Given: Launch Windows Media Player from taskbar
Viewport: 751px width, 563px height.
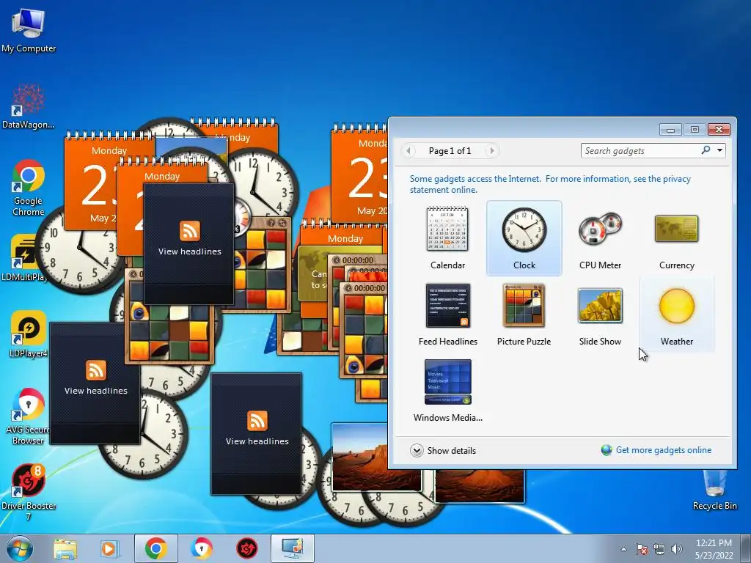Looking at the screenshot, I should 109,548.
